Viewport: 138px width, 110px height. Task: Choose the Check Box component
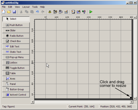(x=16, y=41)
